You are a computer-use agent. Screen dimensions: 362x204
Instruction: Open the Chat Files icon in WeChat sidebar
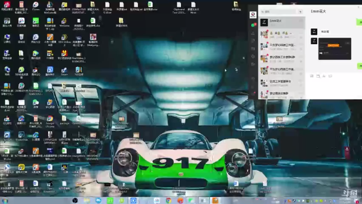pos(253,49)
